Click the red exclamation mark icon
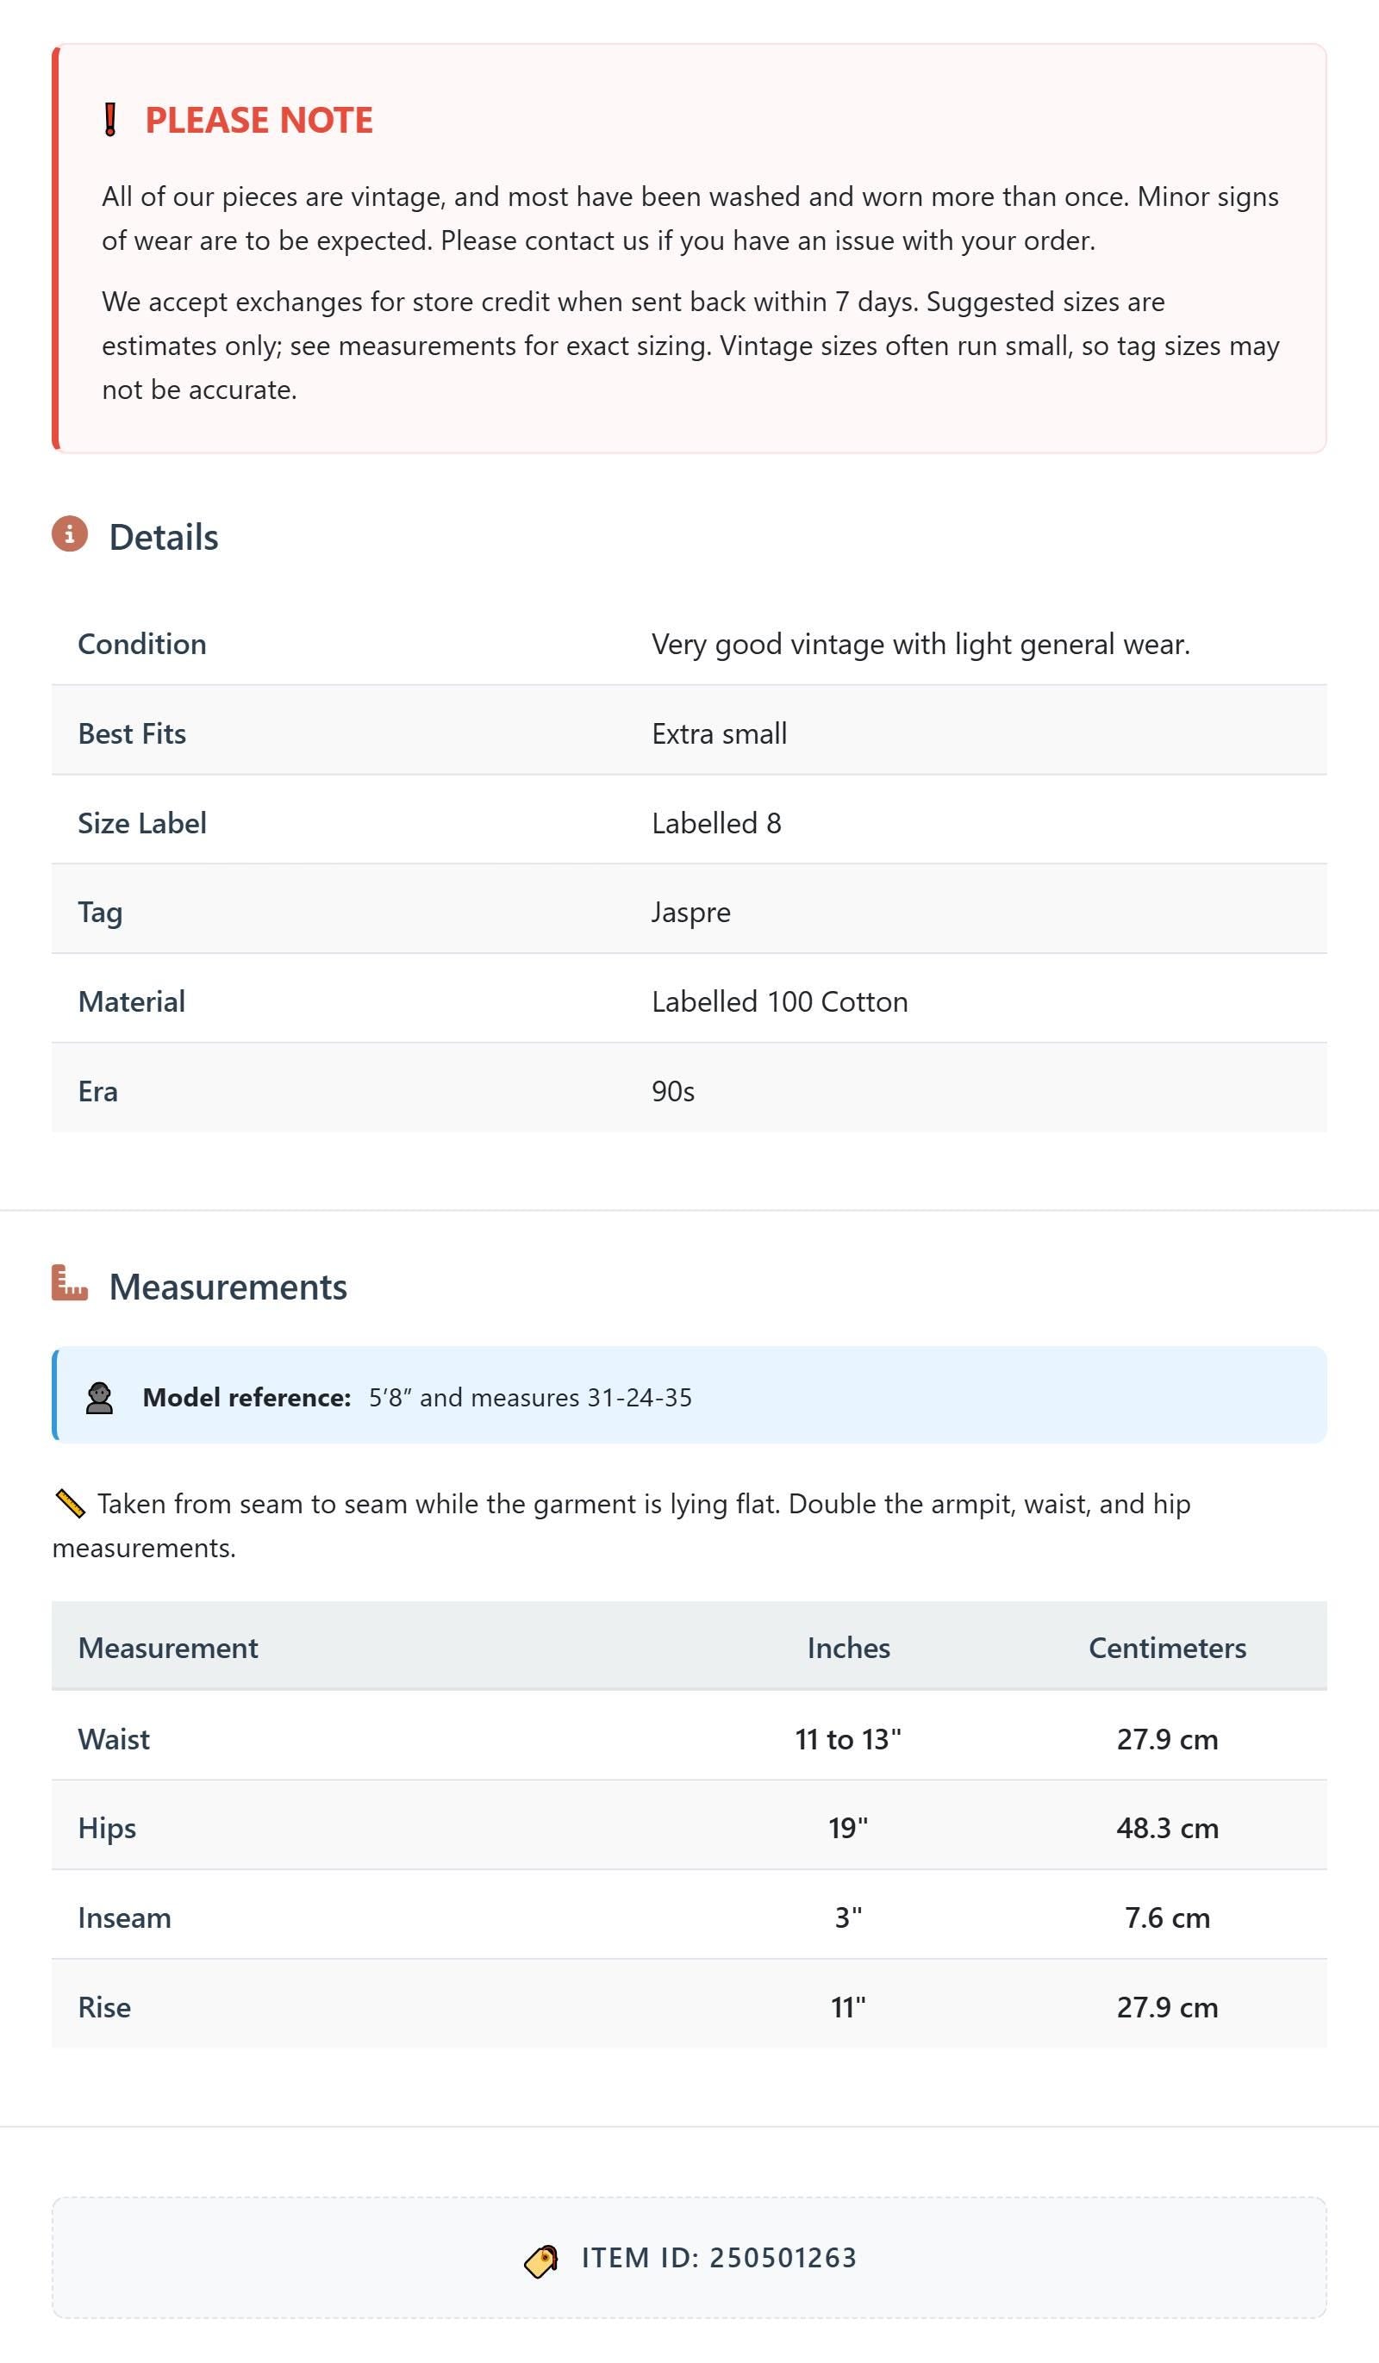Screen dimensions: 1379x2363 (x=109, y=120)
